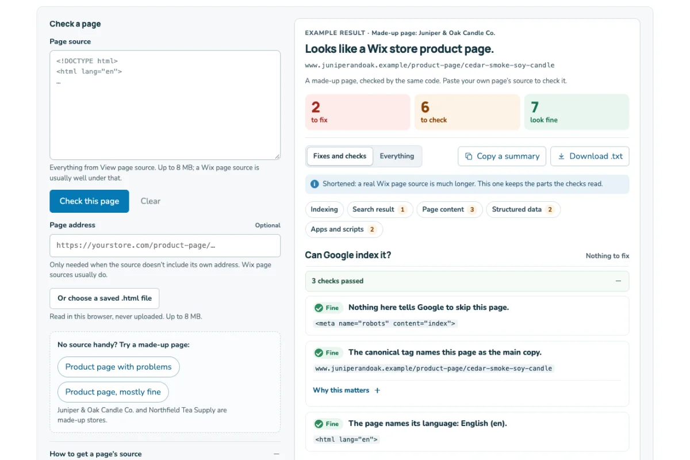The width and height of the screenshot is (690, 460).
Task: Click the check icon beside the canonical tag check
Action: pos(319,353)
